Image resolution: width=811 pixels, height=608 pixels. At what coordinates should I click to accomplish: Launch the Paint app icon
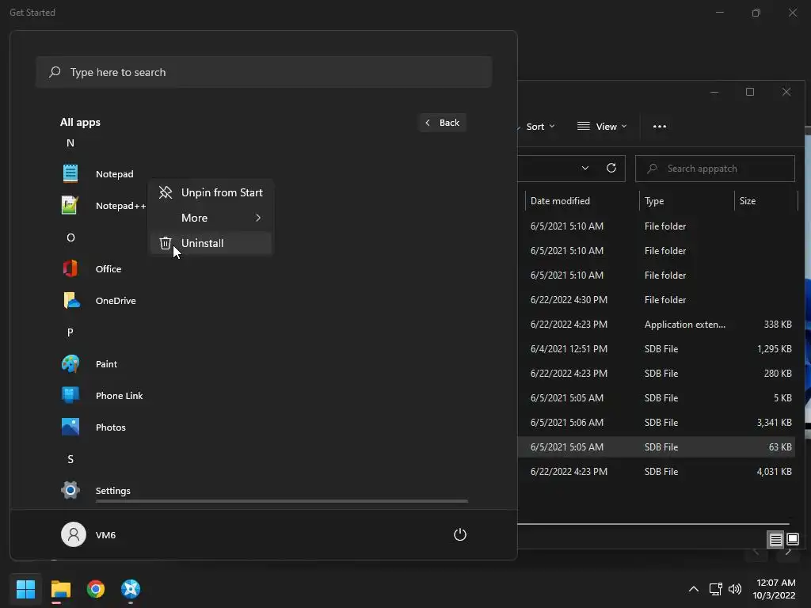pyautogui.click(x=70, y=364)
